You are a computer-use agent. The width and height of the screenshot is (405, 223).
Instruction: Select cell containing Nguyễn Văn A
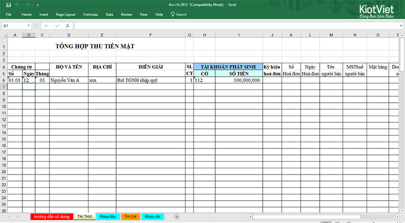[68, 80]
